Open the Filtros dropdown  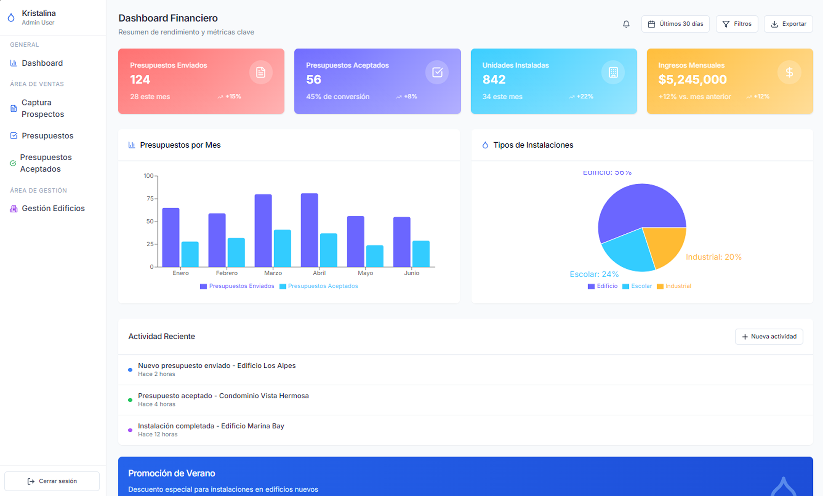click(x=737, y=24)
